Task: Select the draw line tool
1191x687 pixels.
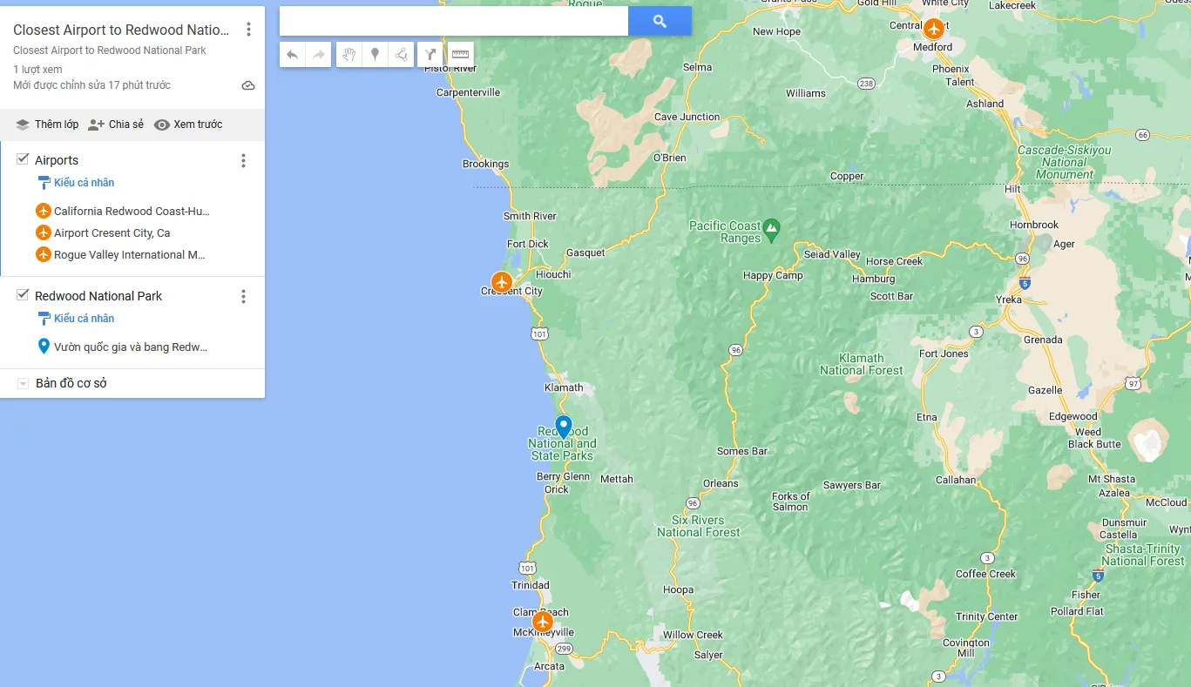Action: 401,55
